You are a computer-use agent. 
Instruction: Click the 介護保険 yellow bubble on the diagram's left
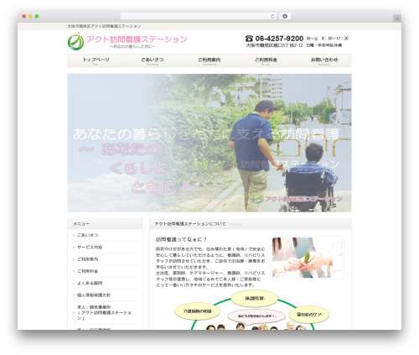(x=198, y=311)
